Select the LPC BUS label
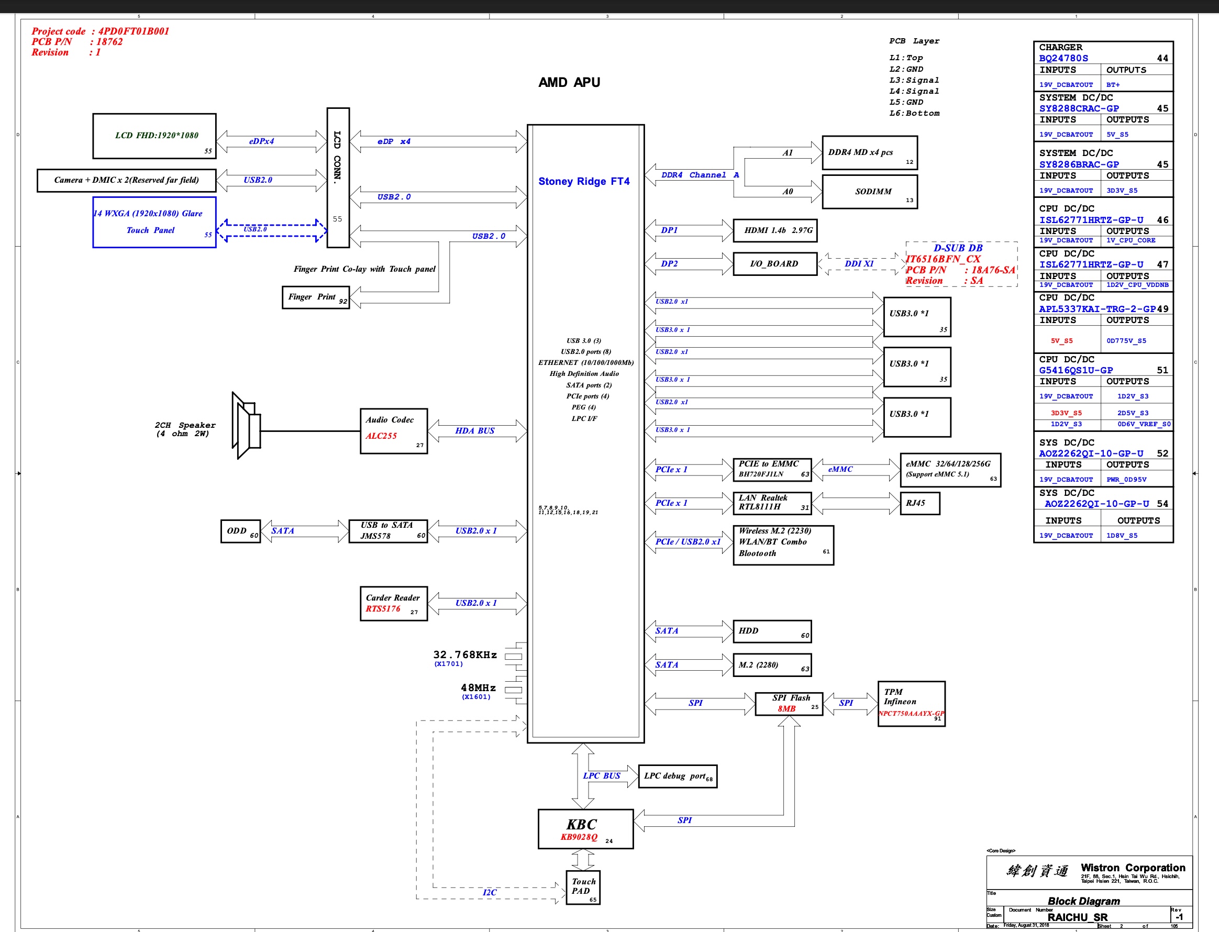Image resolution: width=1219 pixels, height=932 pixels. pyautogui.click(x=602, y=776)
